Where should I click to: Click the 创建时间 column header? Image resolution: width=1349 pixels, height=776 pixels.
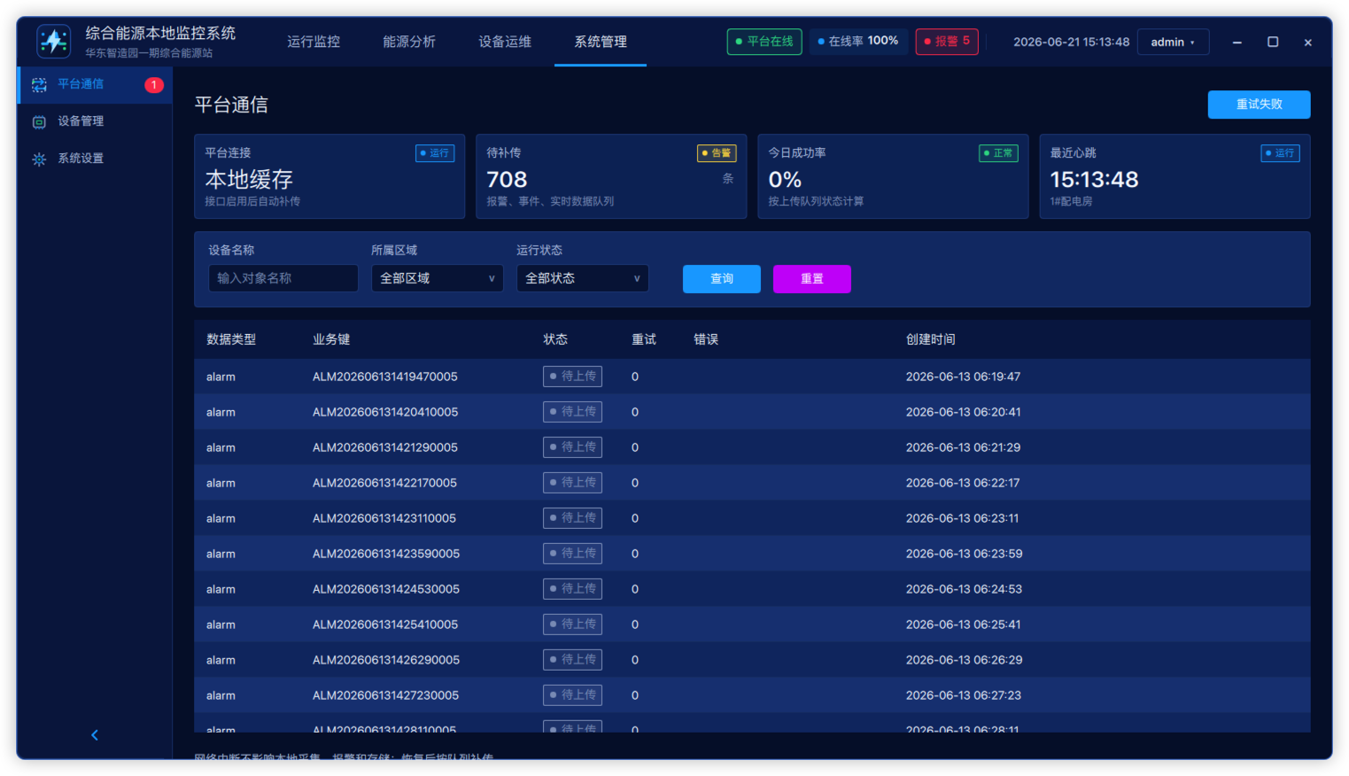(x=931, y=339)
